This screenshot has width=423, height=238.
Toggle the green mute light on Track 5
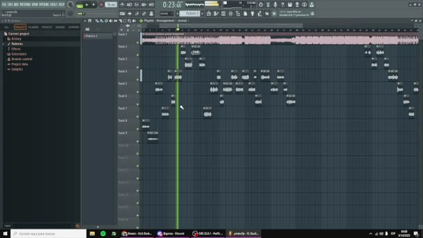(138, 92)
